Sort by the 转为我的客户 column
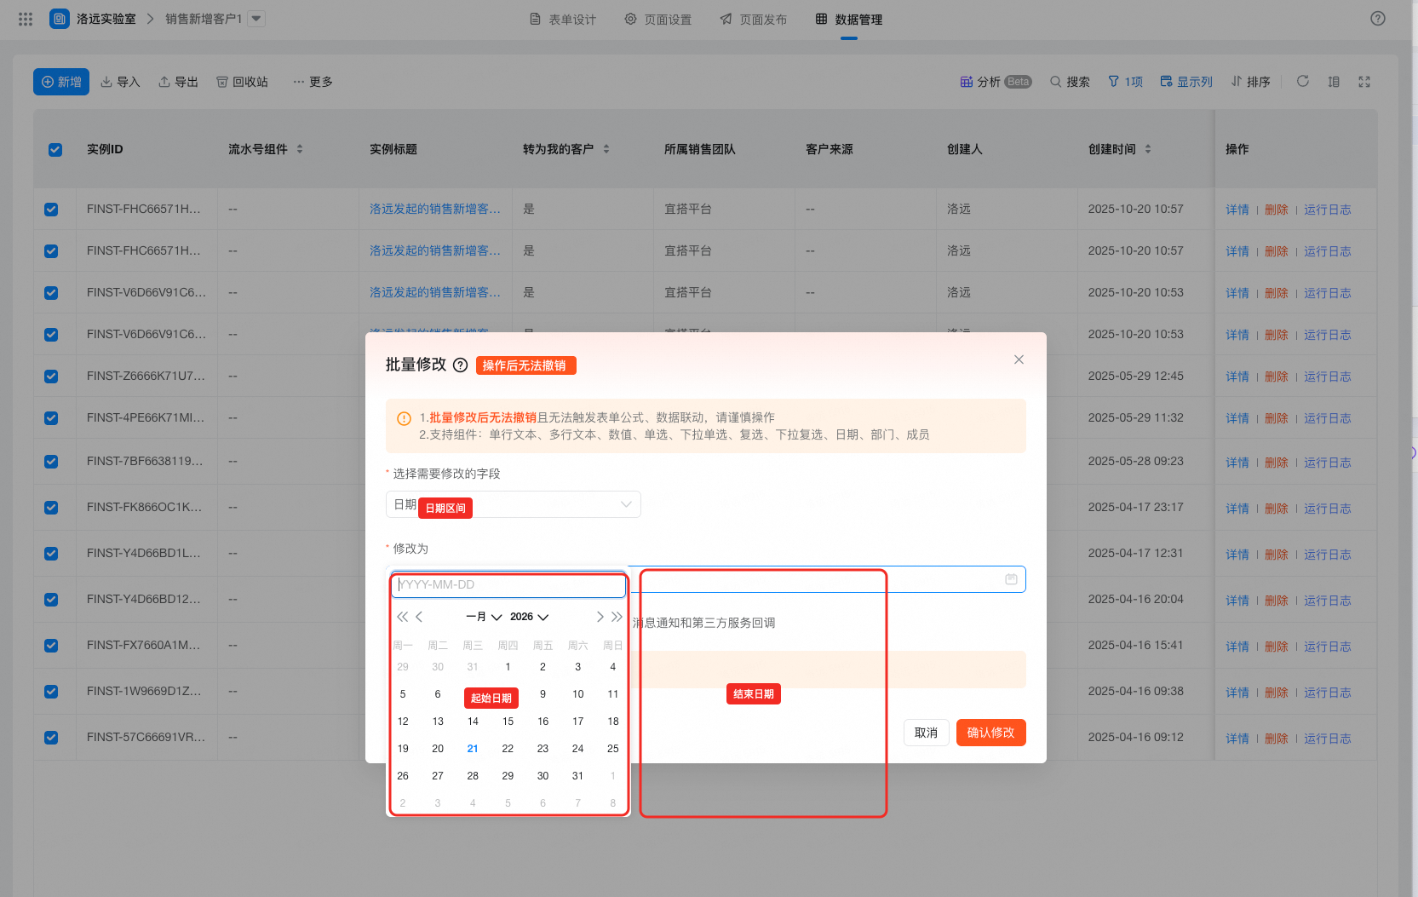This screenshot has width=1418, height=897. click(606, 149)
